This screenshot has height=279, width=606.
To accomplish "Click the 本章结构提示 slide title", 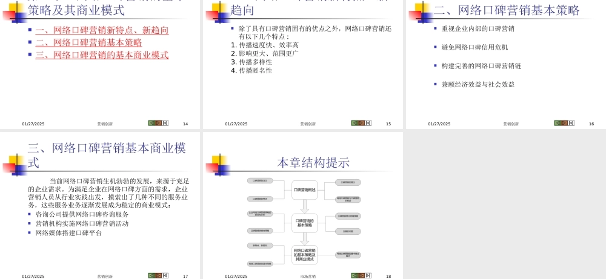I will coord(313,163).
